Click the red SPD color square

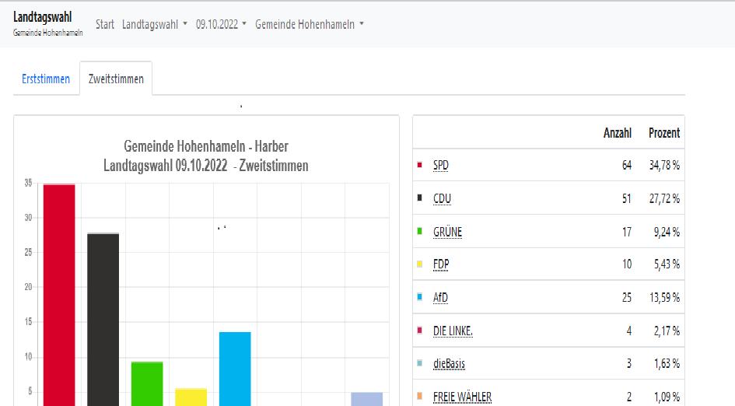pos(419,165)
